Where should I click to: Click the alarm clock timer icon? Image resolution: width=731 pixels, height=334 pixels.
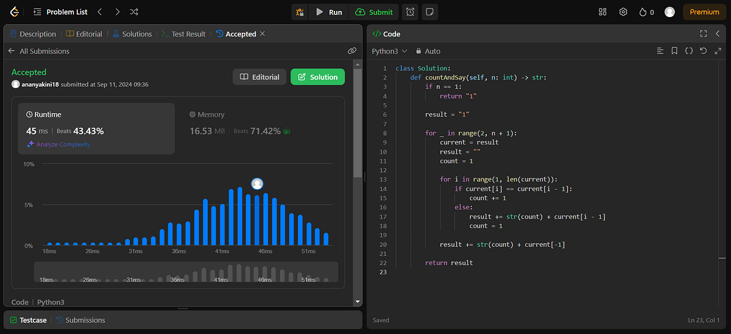411,12
